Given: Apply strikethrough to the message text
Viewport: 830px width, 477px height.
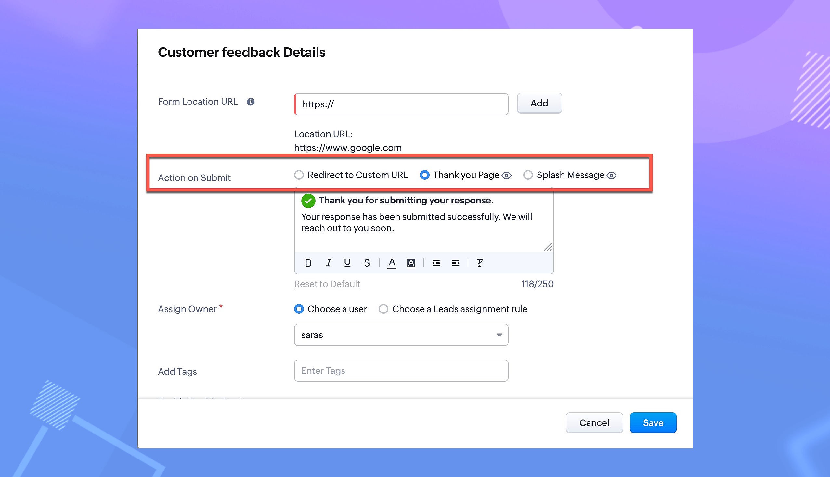Looking at the screenshot, I should [x=367, y=263].
